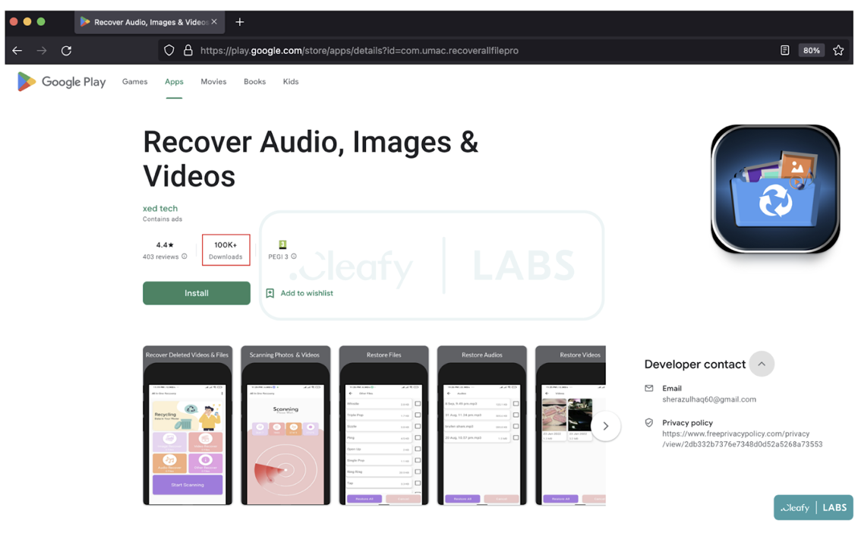Open the Kids section
The height and width of the screenshot is (533, 861).
(x=291, y=81)
